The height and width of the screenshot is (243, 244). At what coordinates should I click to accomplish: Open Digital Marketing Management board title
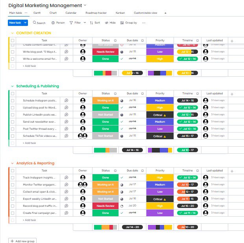coord(45,6)
